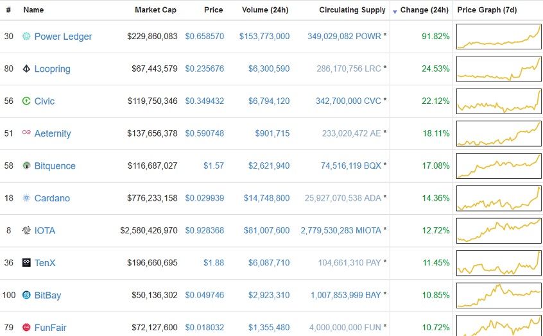
Task: Open the Power Ledger coin page
Action: (x=63, y=37)
